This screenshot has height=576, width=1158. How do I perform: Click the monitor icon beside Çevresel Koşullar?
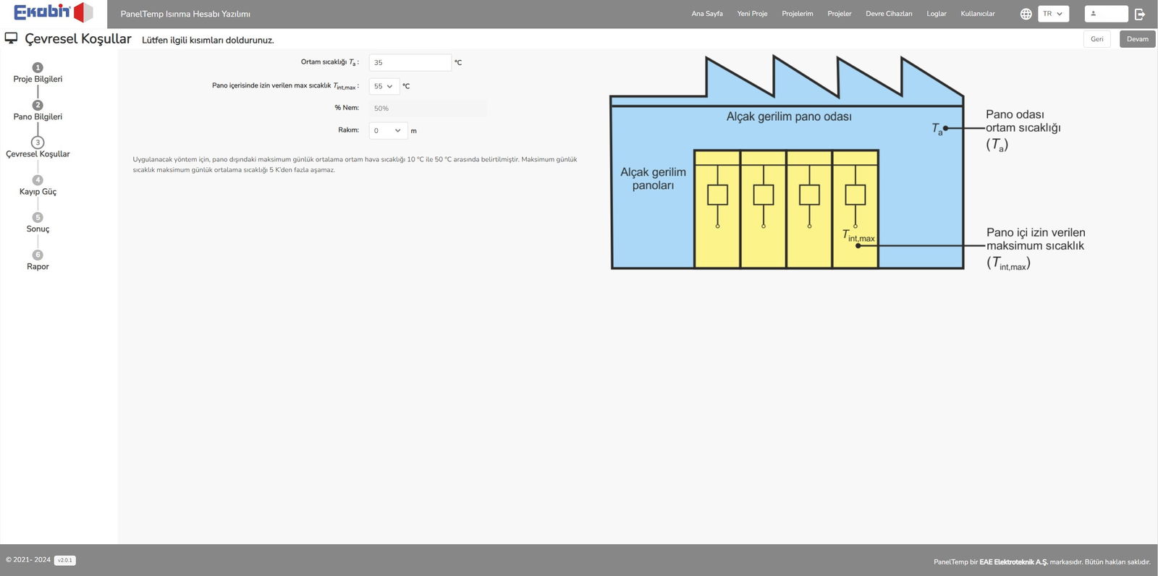point(12,38)
